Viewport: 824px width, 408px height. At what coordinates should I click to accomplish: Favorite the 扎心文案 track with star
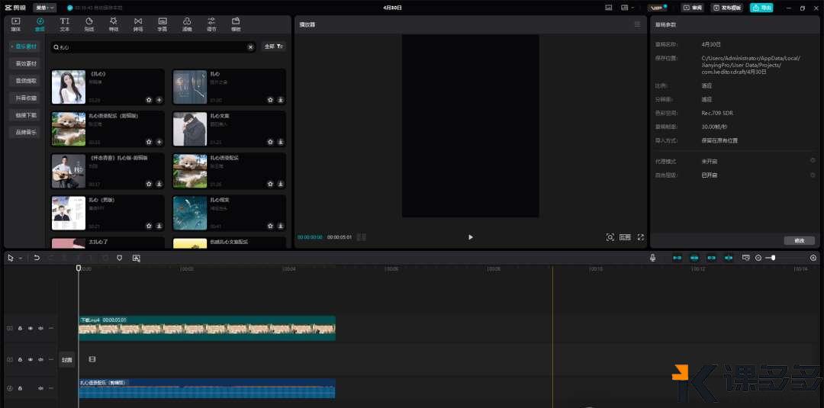270,142
